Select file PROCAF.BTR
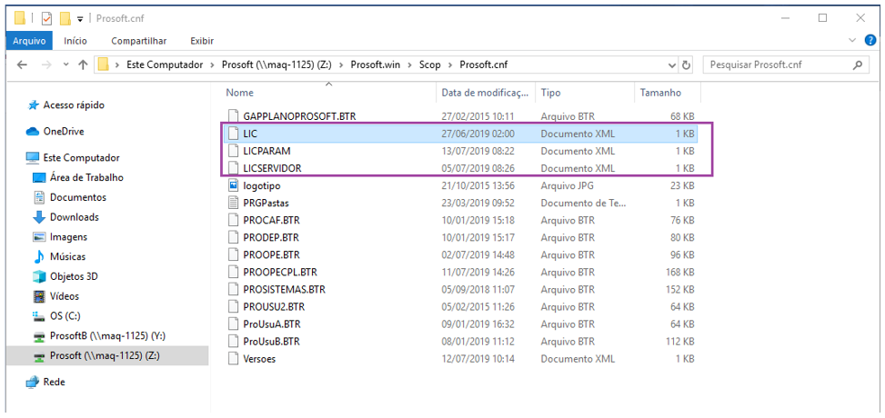Image resolution: width=885 pixels, height=418 pixels. point(271,220)
